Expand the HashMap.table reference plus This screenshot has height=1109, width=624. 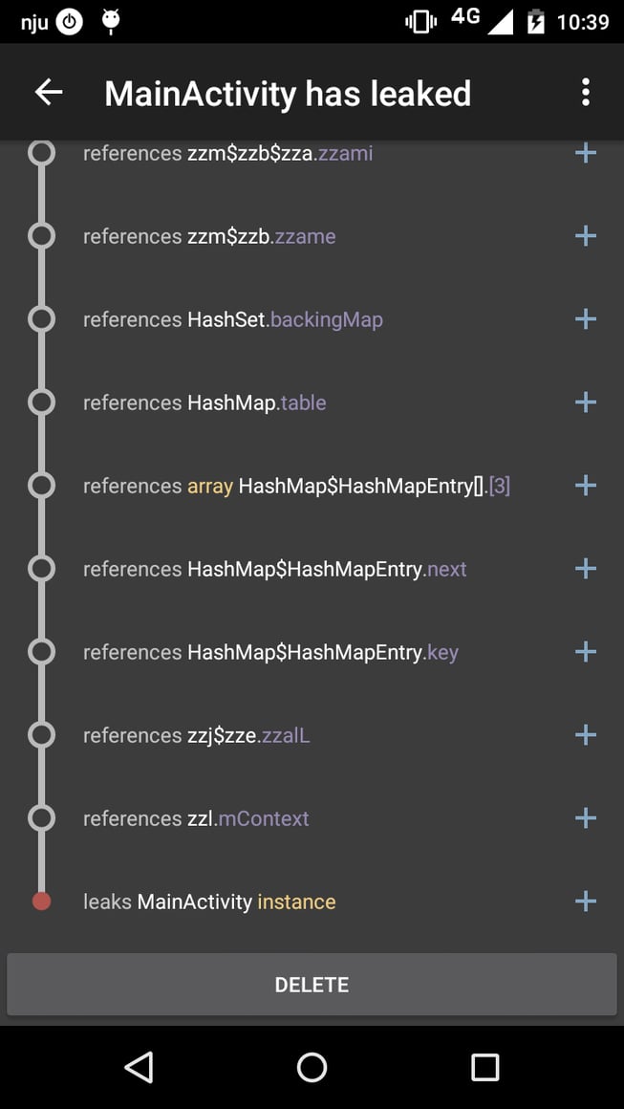coord(585,402)
